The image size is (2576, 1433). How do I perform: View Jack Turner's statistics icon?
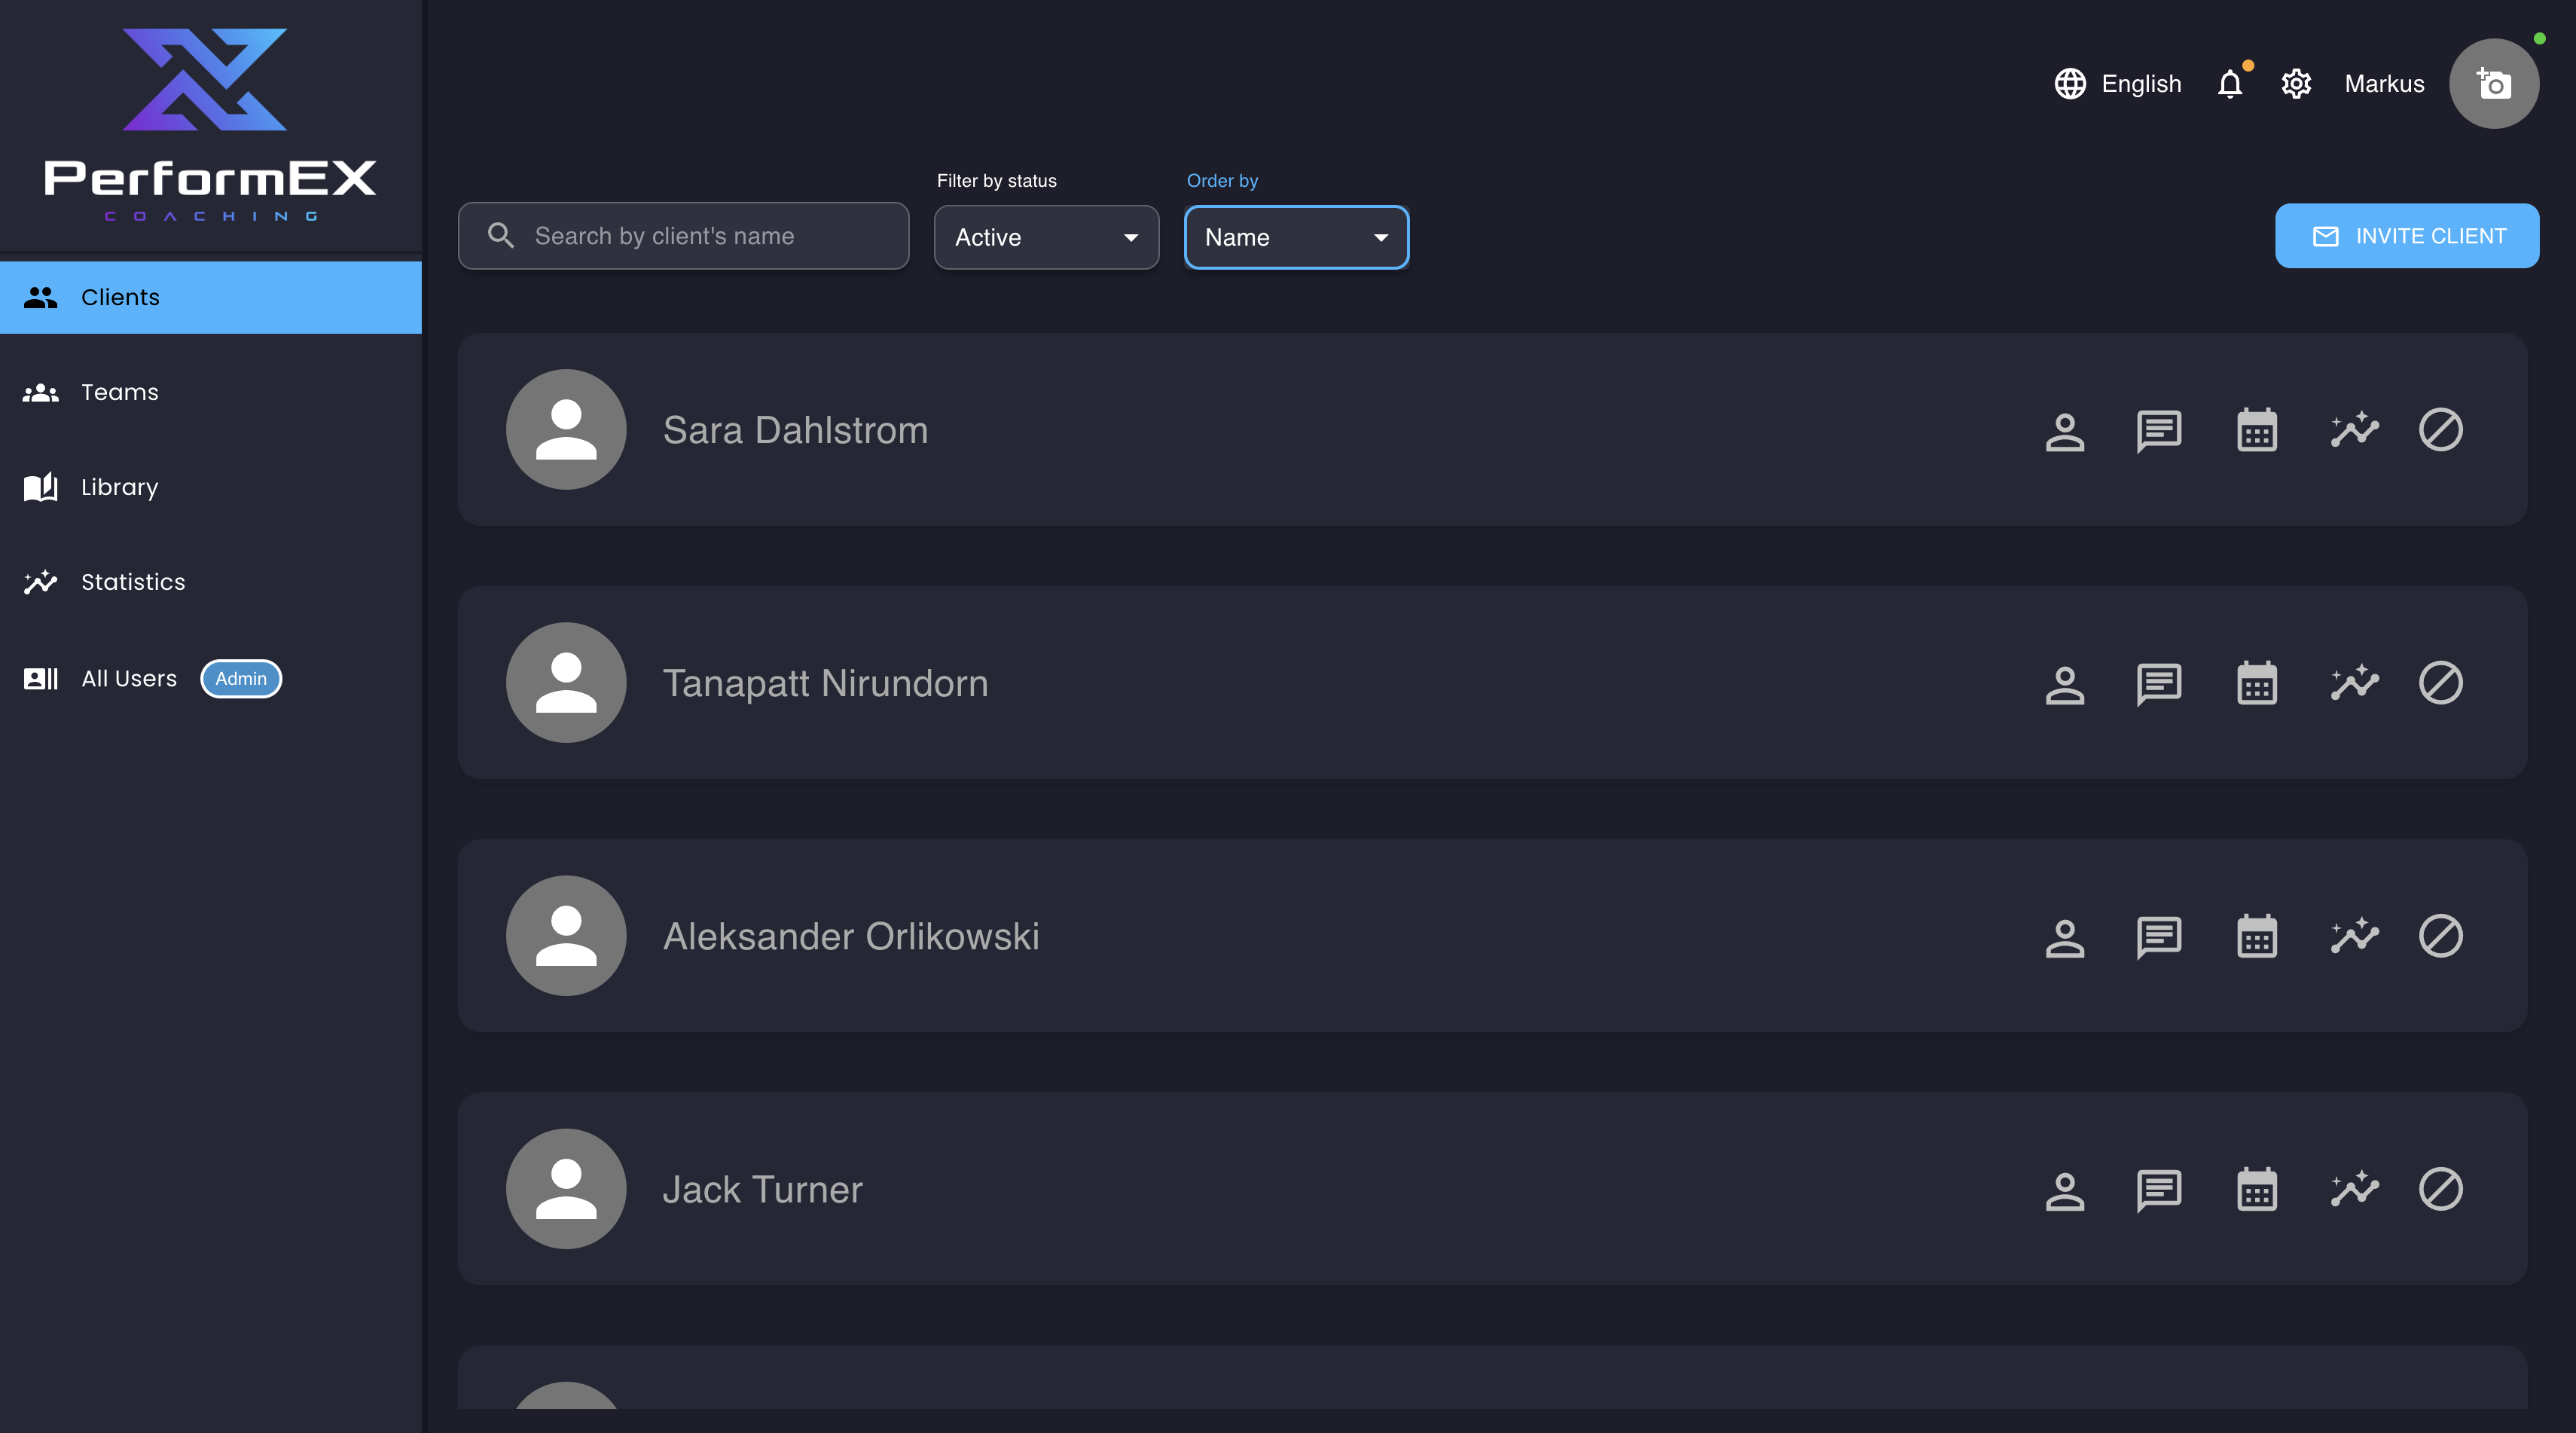(x=2354, y=1189)
